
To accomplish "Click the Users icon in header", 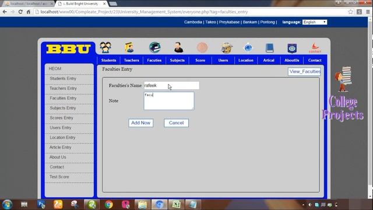I will point(226,48).
